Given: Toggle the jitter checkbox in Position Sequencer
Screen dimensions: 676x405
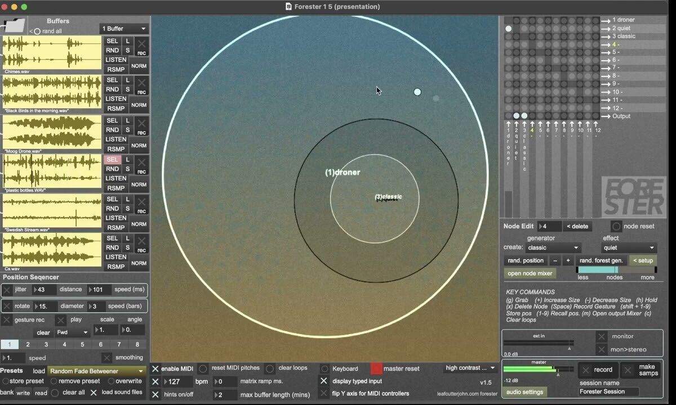Looking at the screenshot, I should point(7,290).
